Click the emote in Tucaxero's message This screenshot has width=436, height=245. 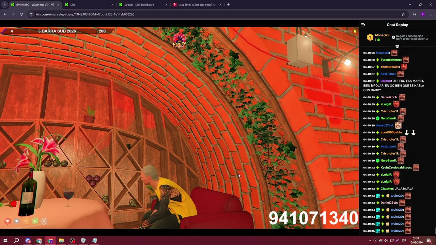pyautogui.click(x=394, y=53)
